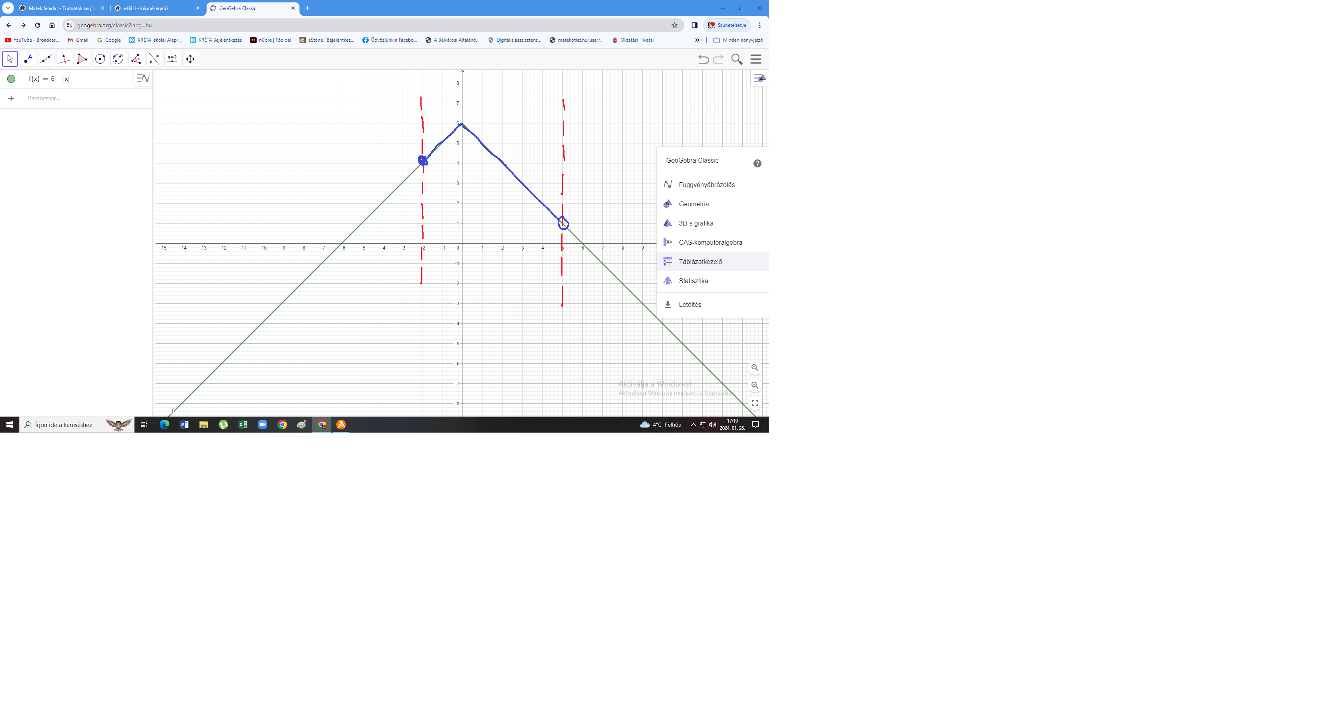
Task: Select the Polygon tool
Action: point(82,59)
